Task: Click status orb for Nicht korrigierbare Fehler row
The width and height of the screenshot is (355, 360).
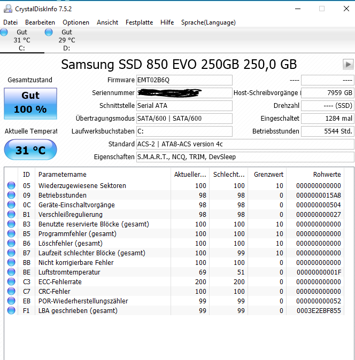Action: coord(11,262)
